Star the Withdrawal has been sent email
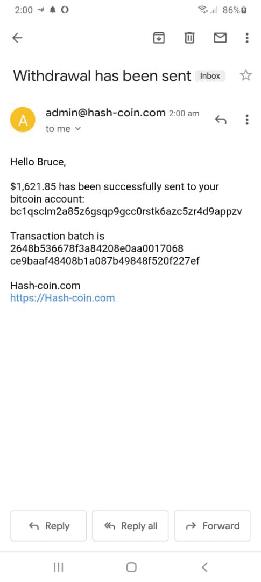 tap(246, 76)
